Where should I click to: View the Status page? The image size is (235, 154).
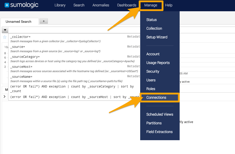151,20
